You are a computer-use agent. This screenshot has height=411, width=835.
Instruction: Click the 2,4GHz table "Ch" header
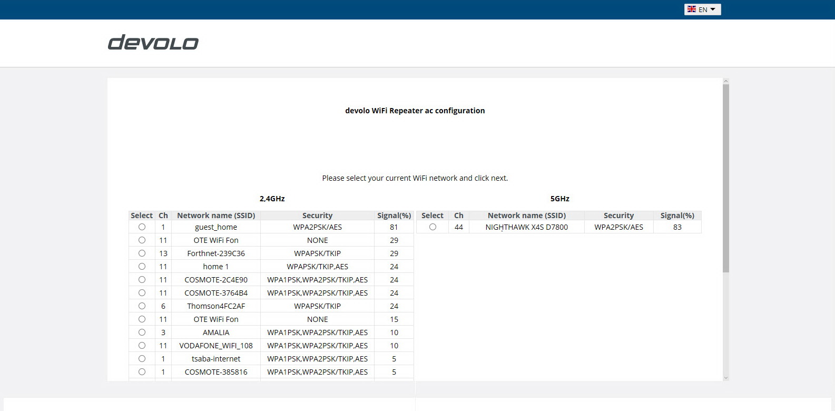tap(163, 216)
